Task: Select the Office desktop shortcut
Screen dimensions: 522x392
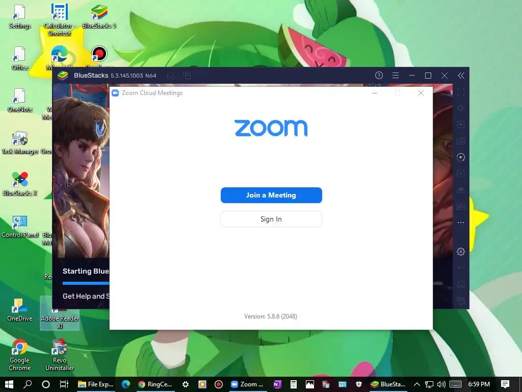Action: click(20, 58)
